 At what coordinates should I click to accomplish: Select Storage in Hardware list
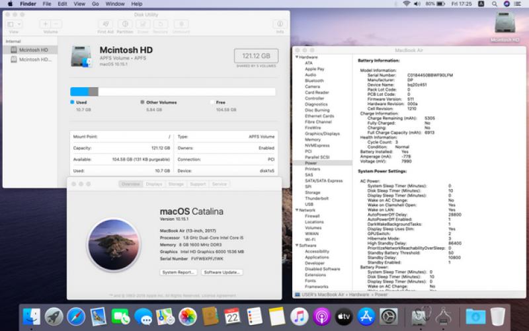[312, 192]
